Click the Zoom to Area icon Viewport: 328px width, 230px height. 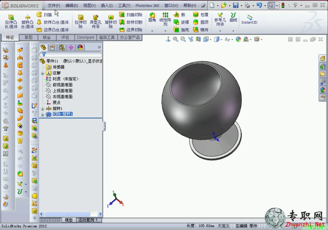click(183, 39)
